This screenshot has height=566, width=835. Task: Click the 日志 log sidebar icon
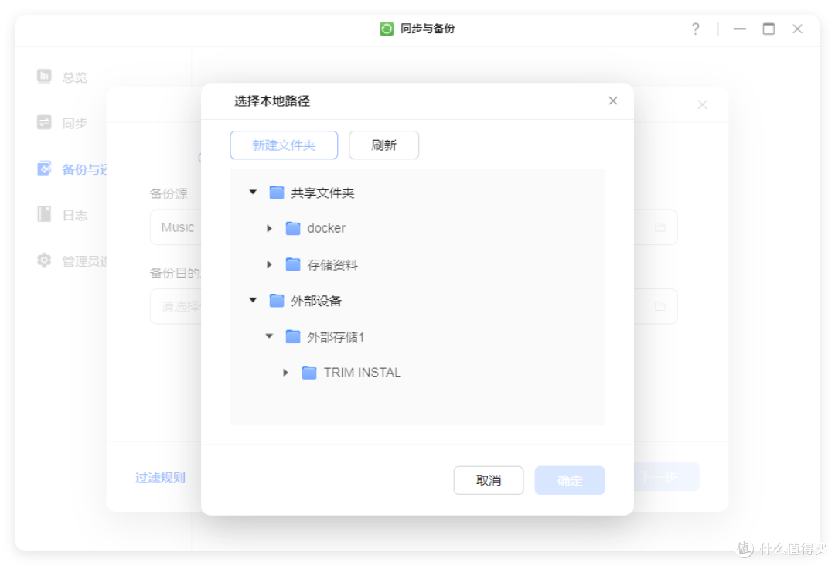[45, 215]
